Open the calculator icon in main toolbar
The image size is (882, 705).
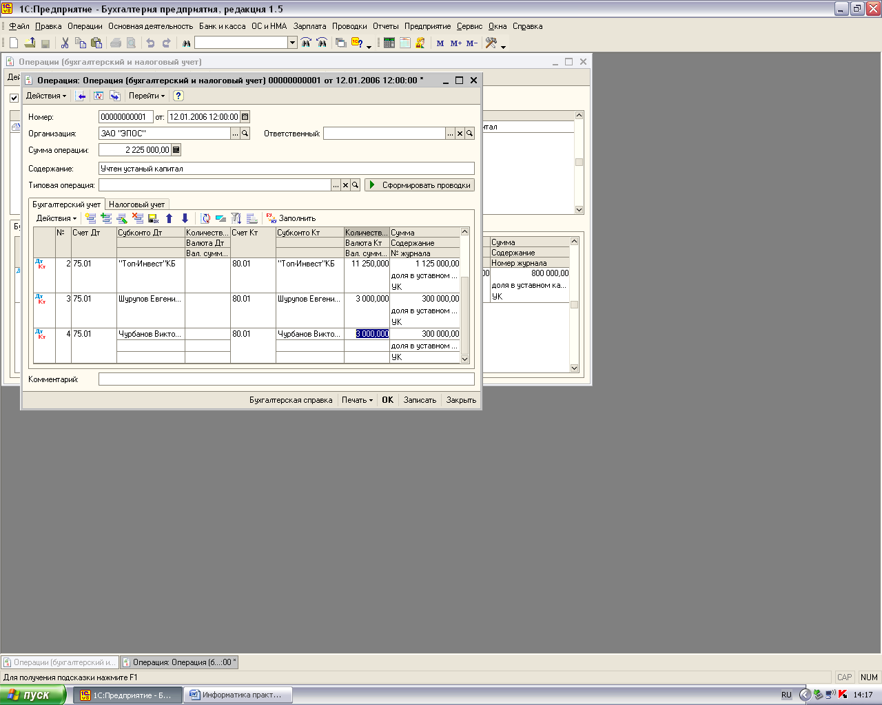[x=389, y=43]
